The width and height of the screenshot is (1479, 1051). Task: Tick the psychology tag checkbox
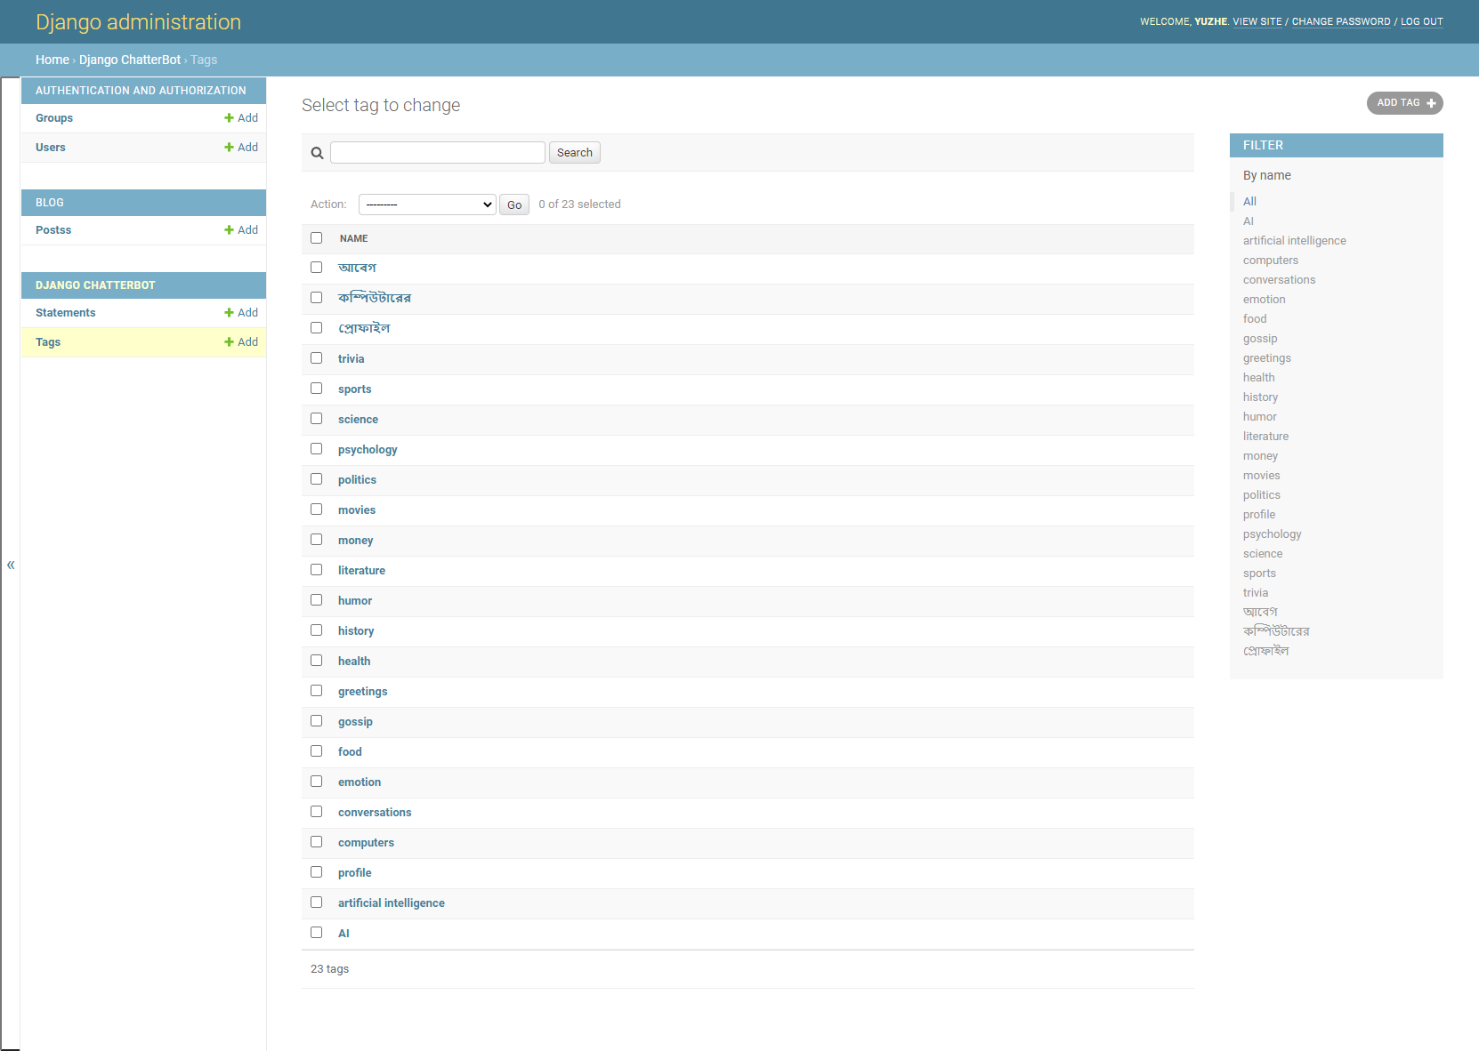(316, 449)
